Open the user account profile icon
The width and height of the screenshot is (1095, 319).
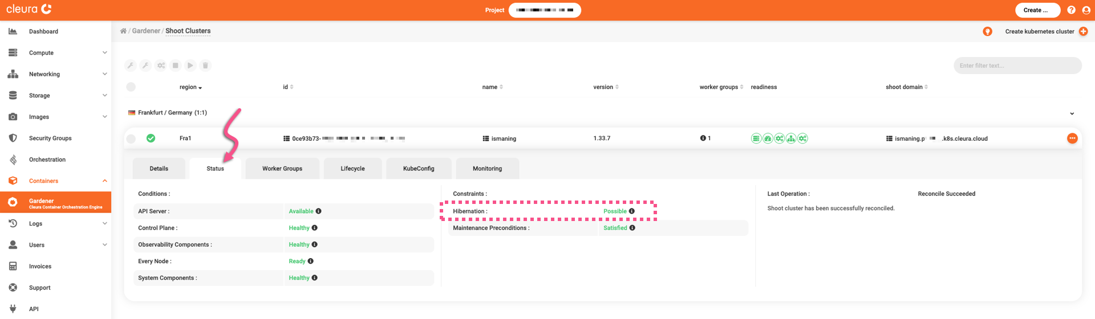pyautogui.click(x=1086, y=10)
